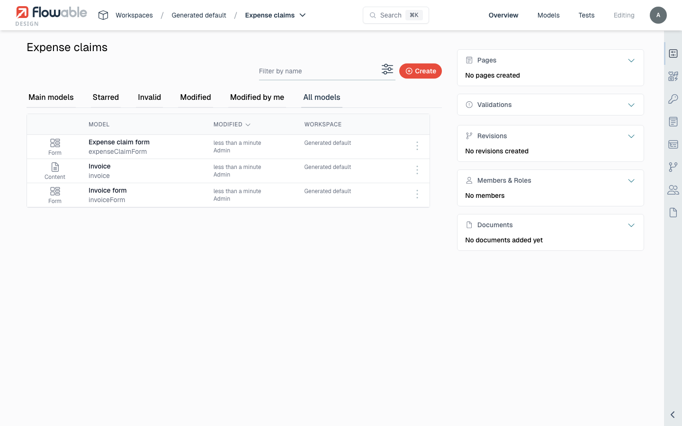This screenshot has width=682, height=426.
Task: Click the Flowable Design logo
Action: [51, 16]
